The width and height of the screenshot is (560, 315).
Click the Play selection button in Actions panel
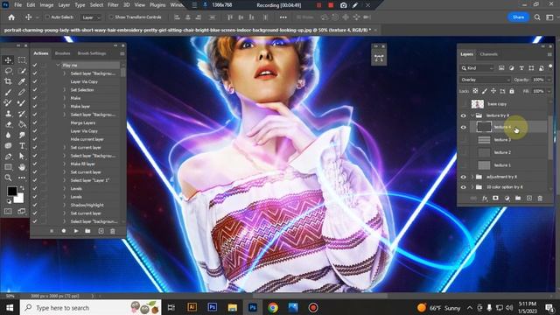(x=76, y=231)
